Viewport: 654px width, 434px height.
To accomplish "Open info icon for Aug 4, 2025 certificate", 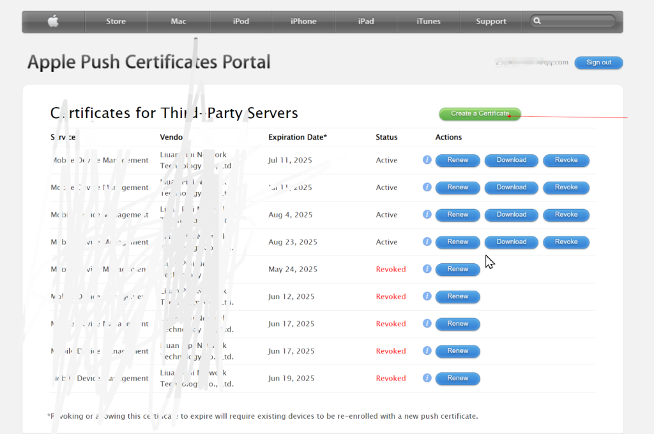I will 427,215.
